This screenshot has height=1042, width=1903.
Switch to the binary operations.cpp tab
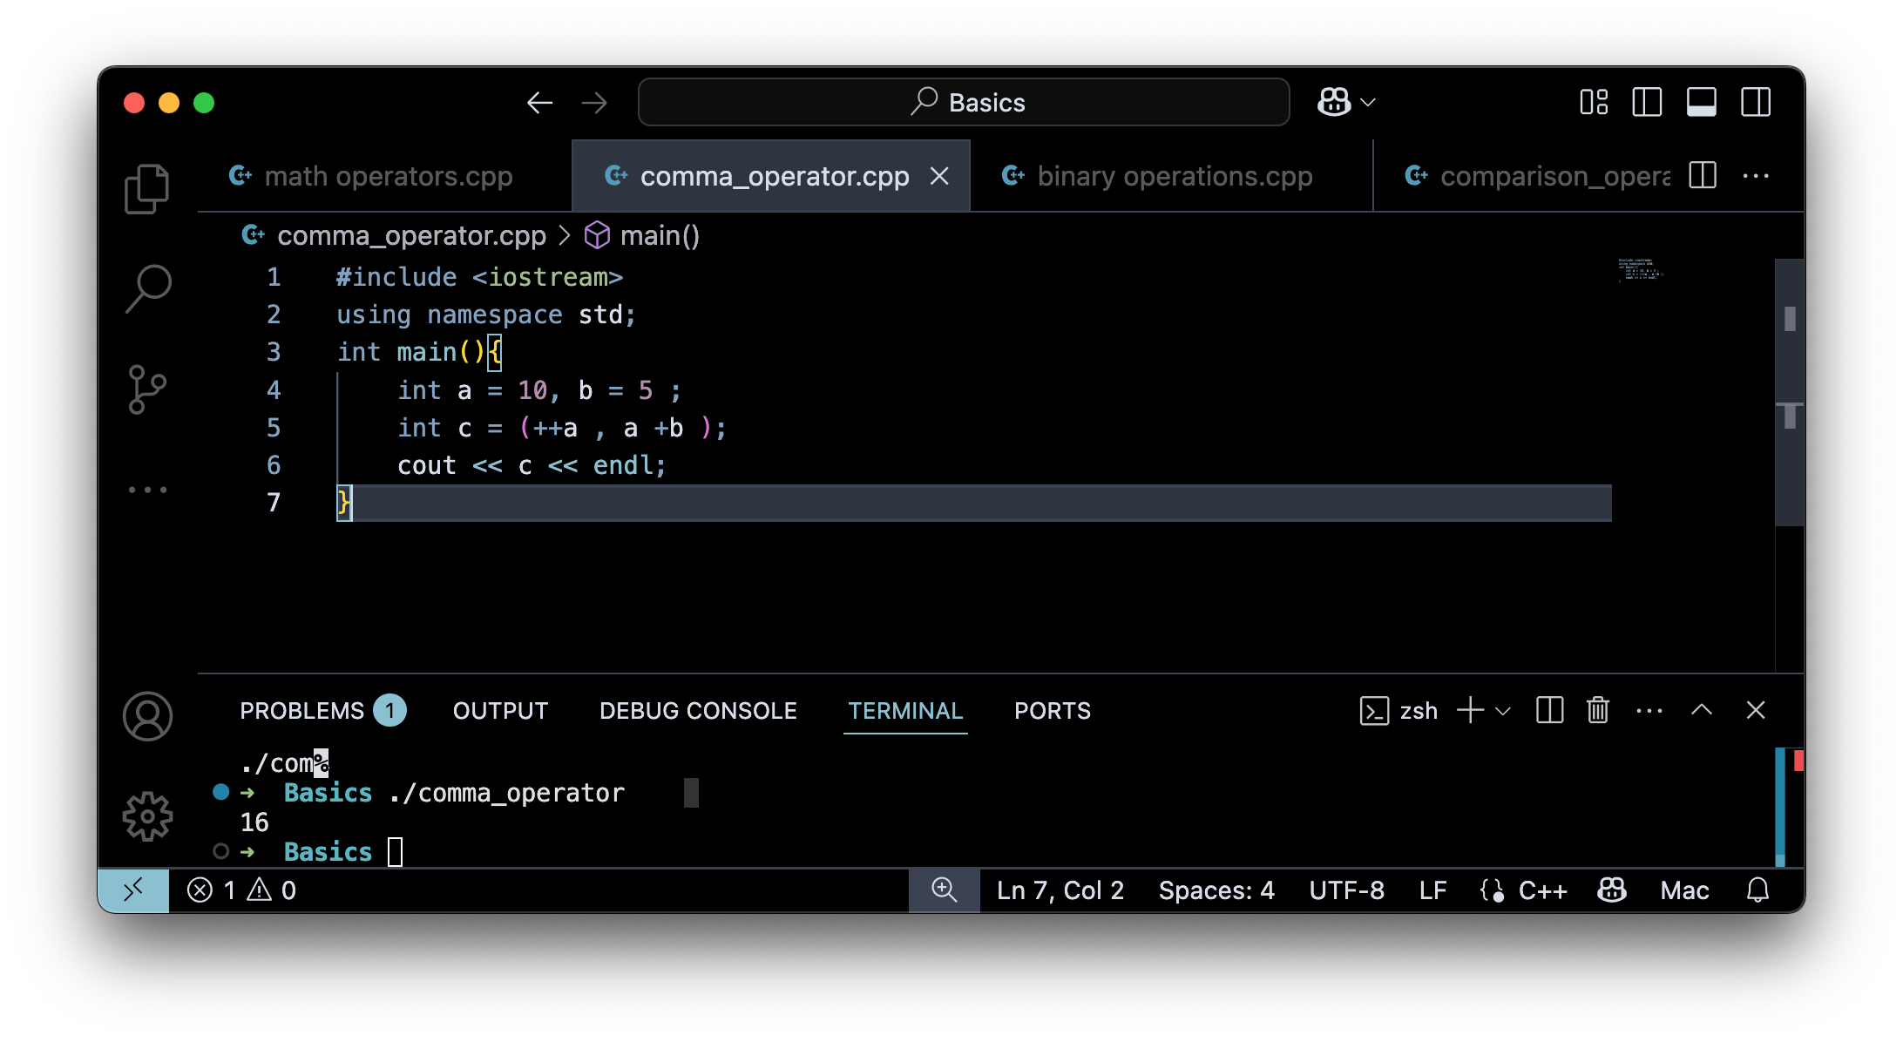click(1174, 176)
